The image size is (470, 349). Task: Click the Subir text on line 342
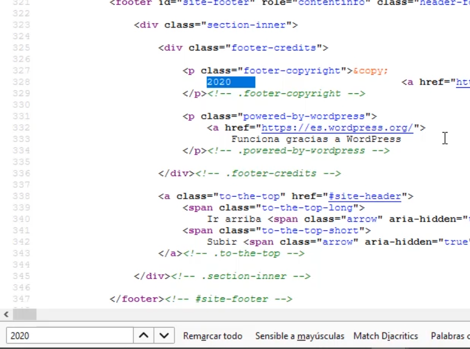click(220, 242)
